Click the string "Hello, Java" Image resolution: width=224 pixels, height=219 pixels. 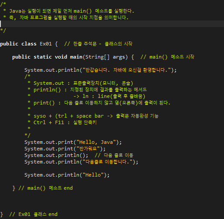pos(96,142)
